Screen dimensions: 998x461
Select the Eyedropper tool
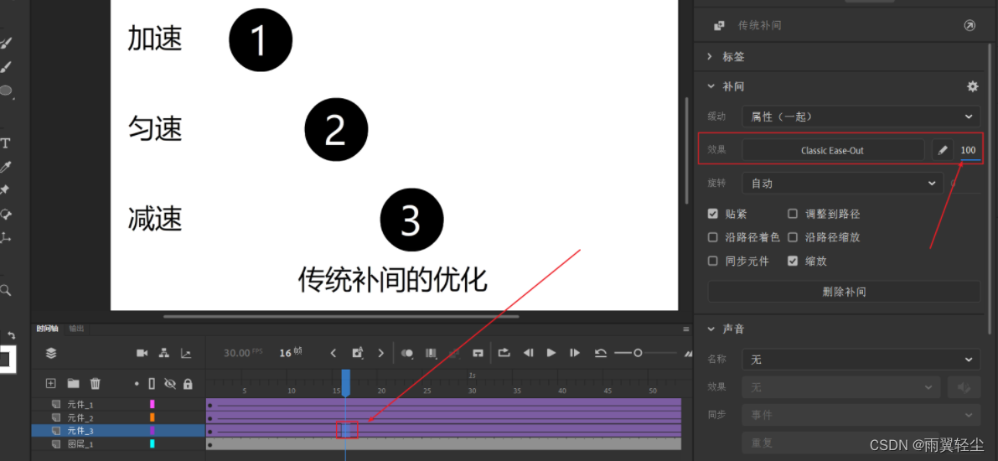point(5,167)
